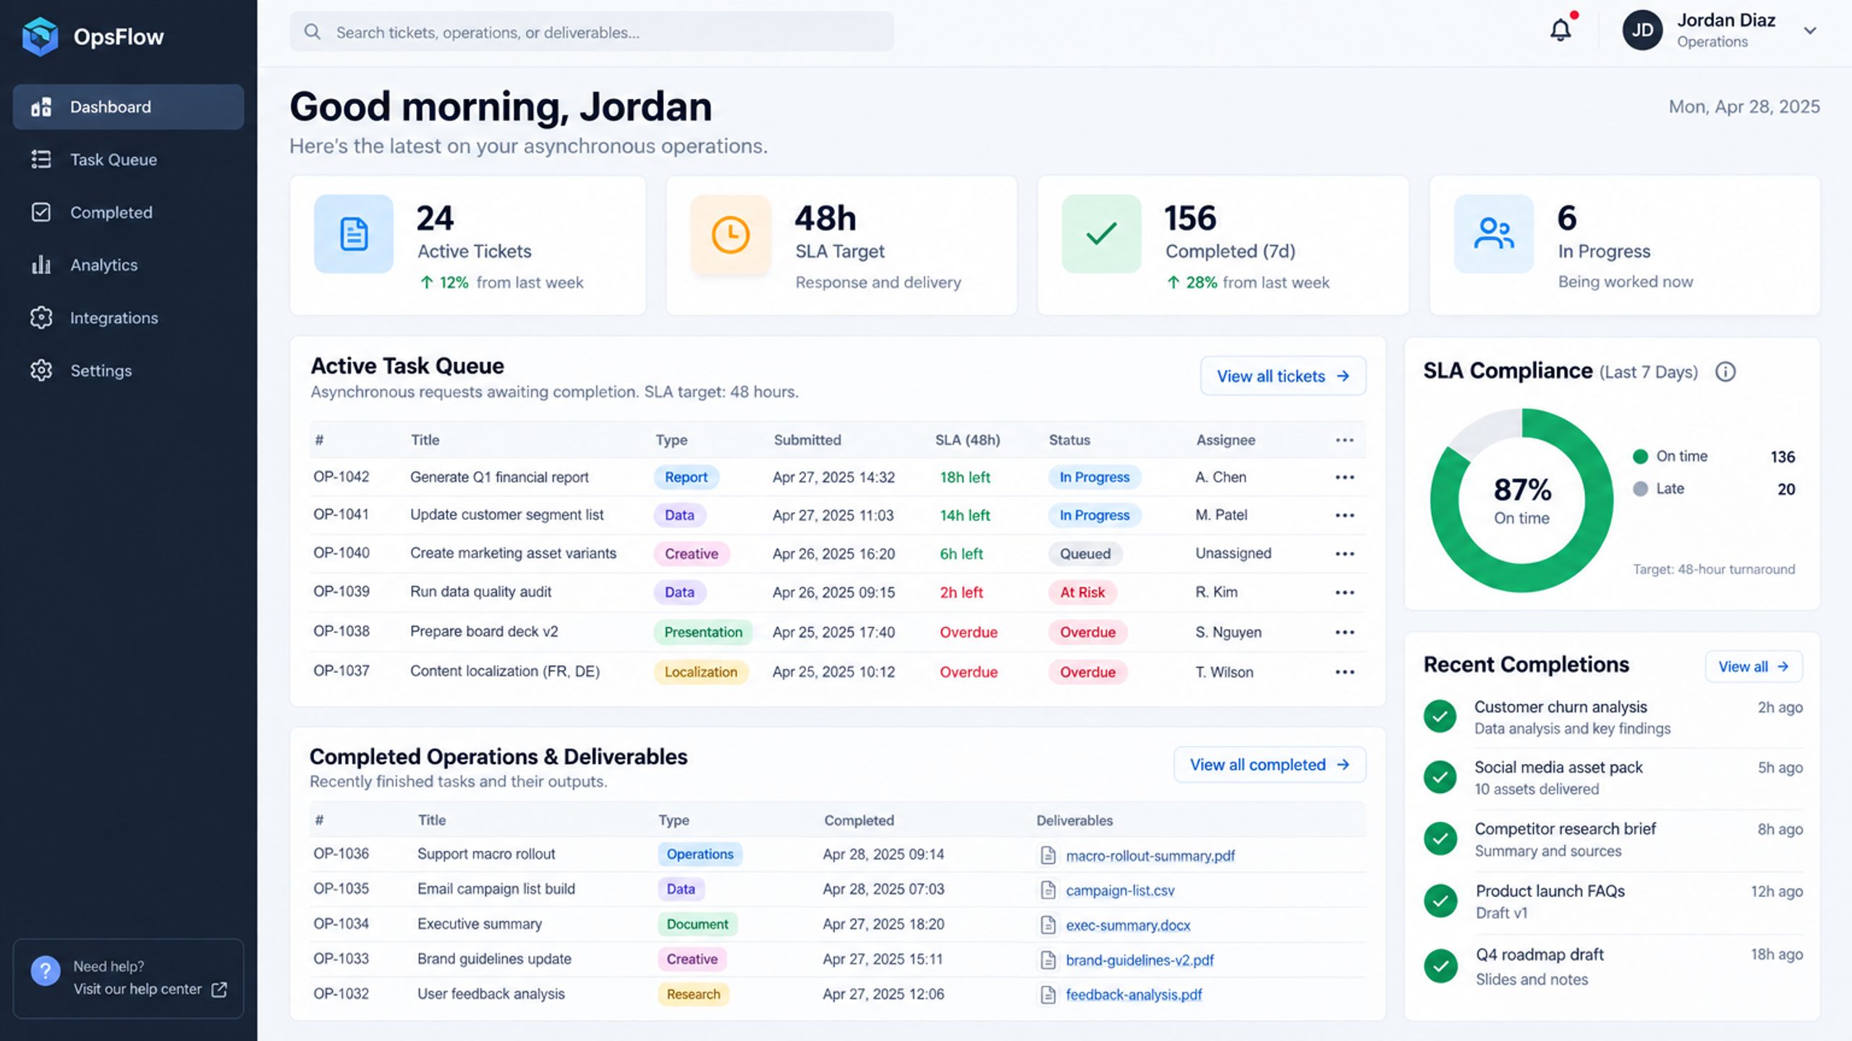The height and width of the screenshot is (1041, 1852).
Task: Click the SLA Target clock icon
Action: click(x=731, y=234)
